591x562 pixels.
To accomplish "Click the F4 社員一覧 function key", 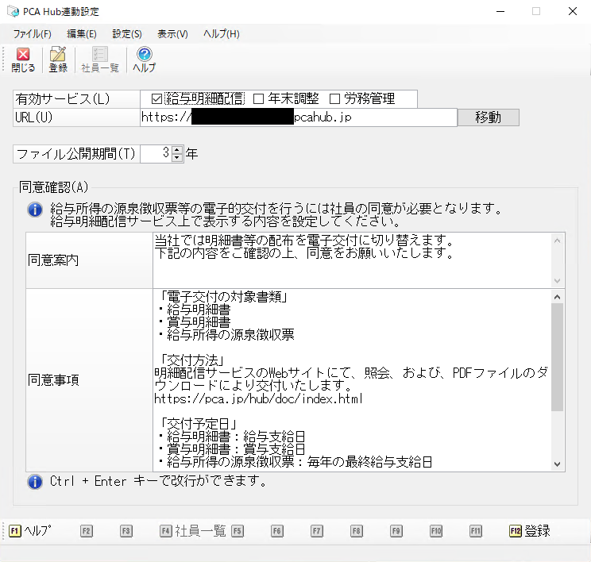I will [192, 531].
